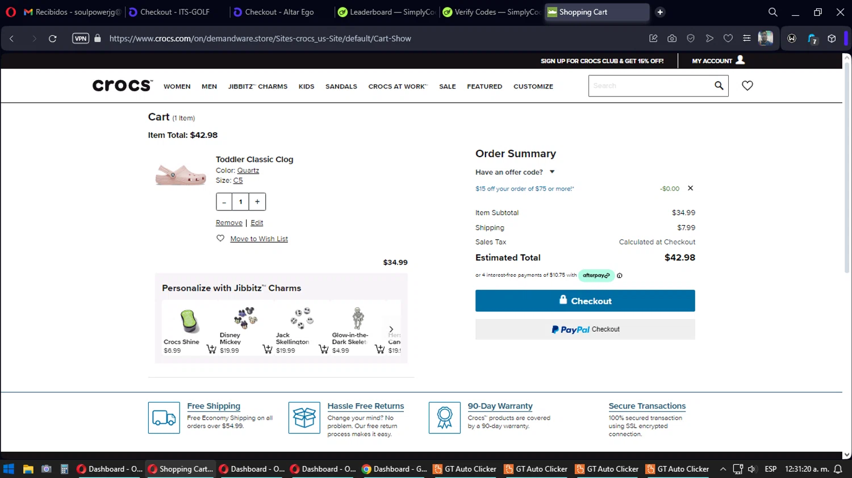This screenshot has width=852, height=478.
Task: Switch to Recibidos Gmail tab
Action: (x=72, y=12)
